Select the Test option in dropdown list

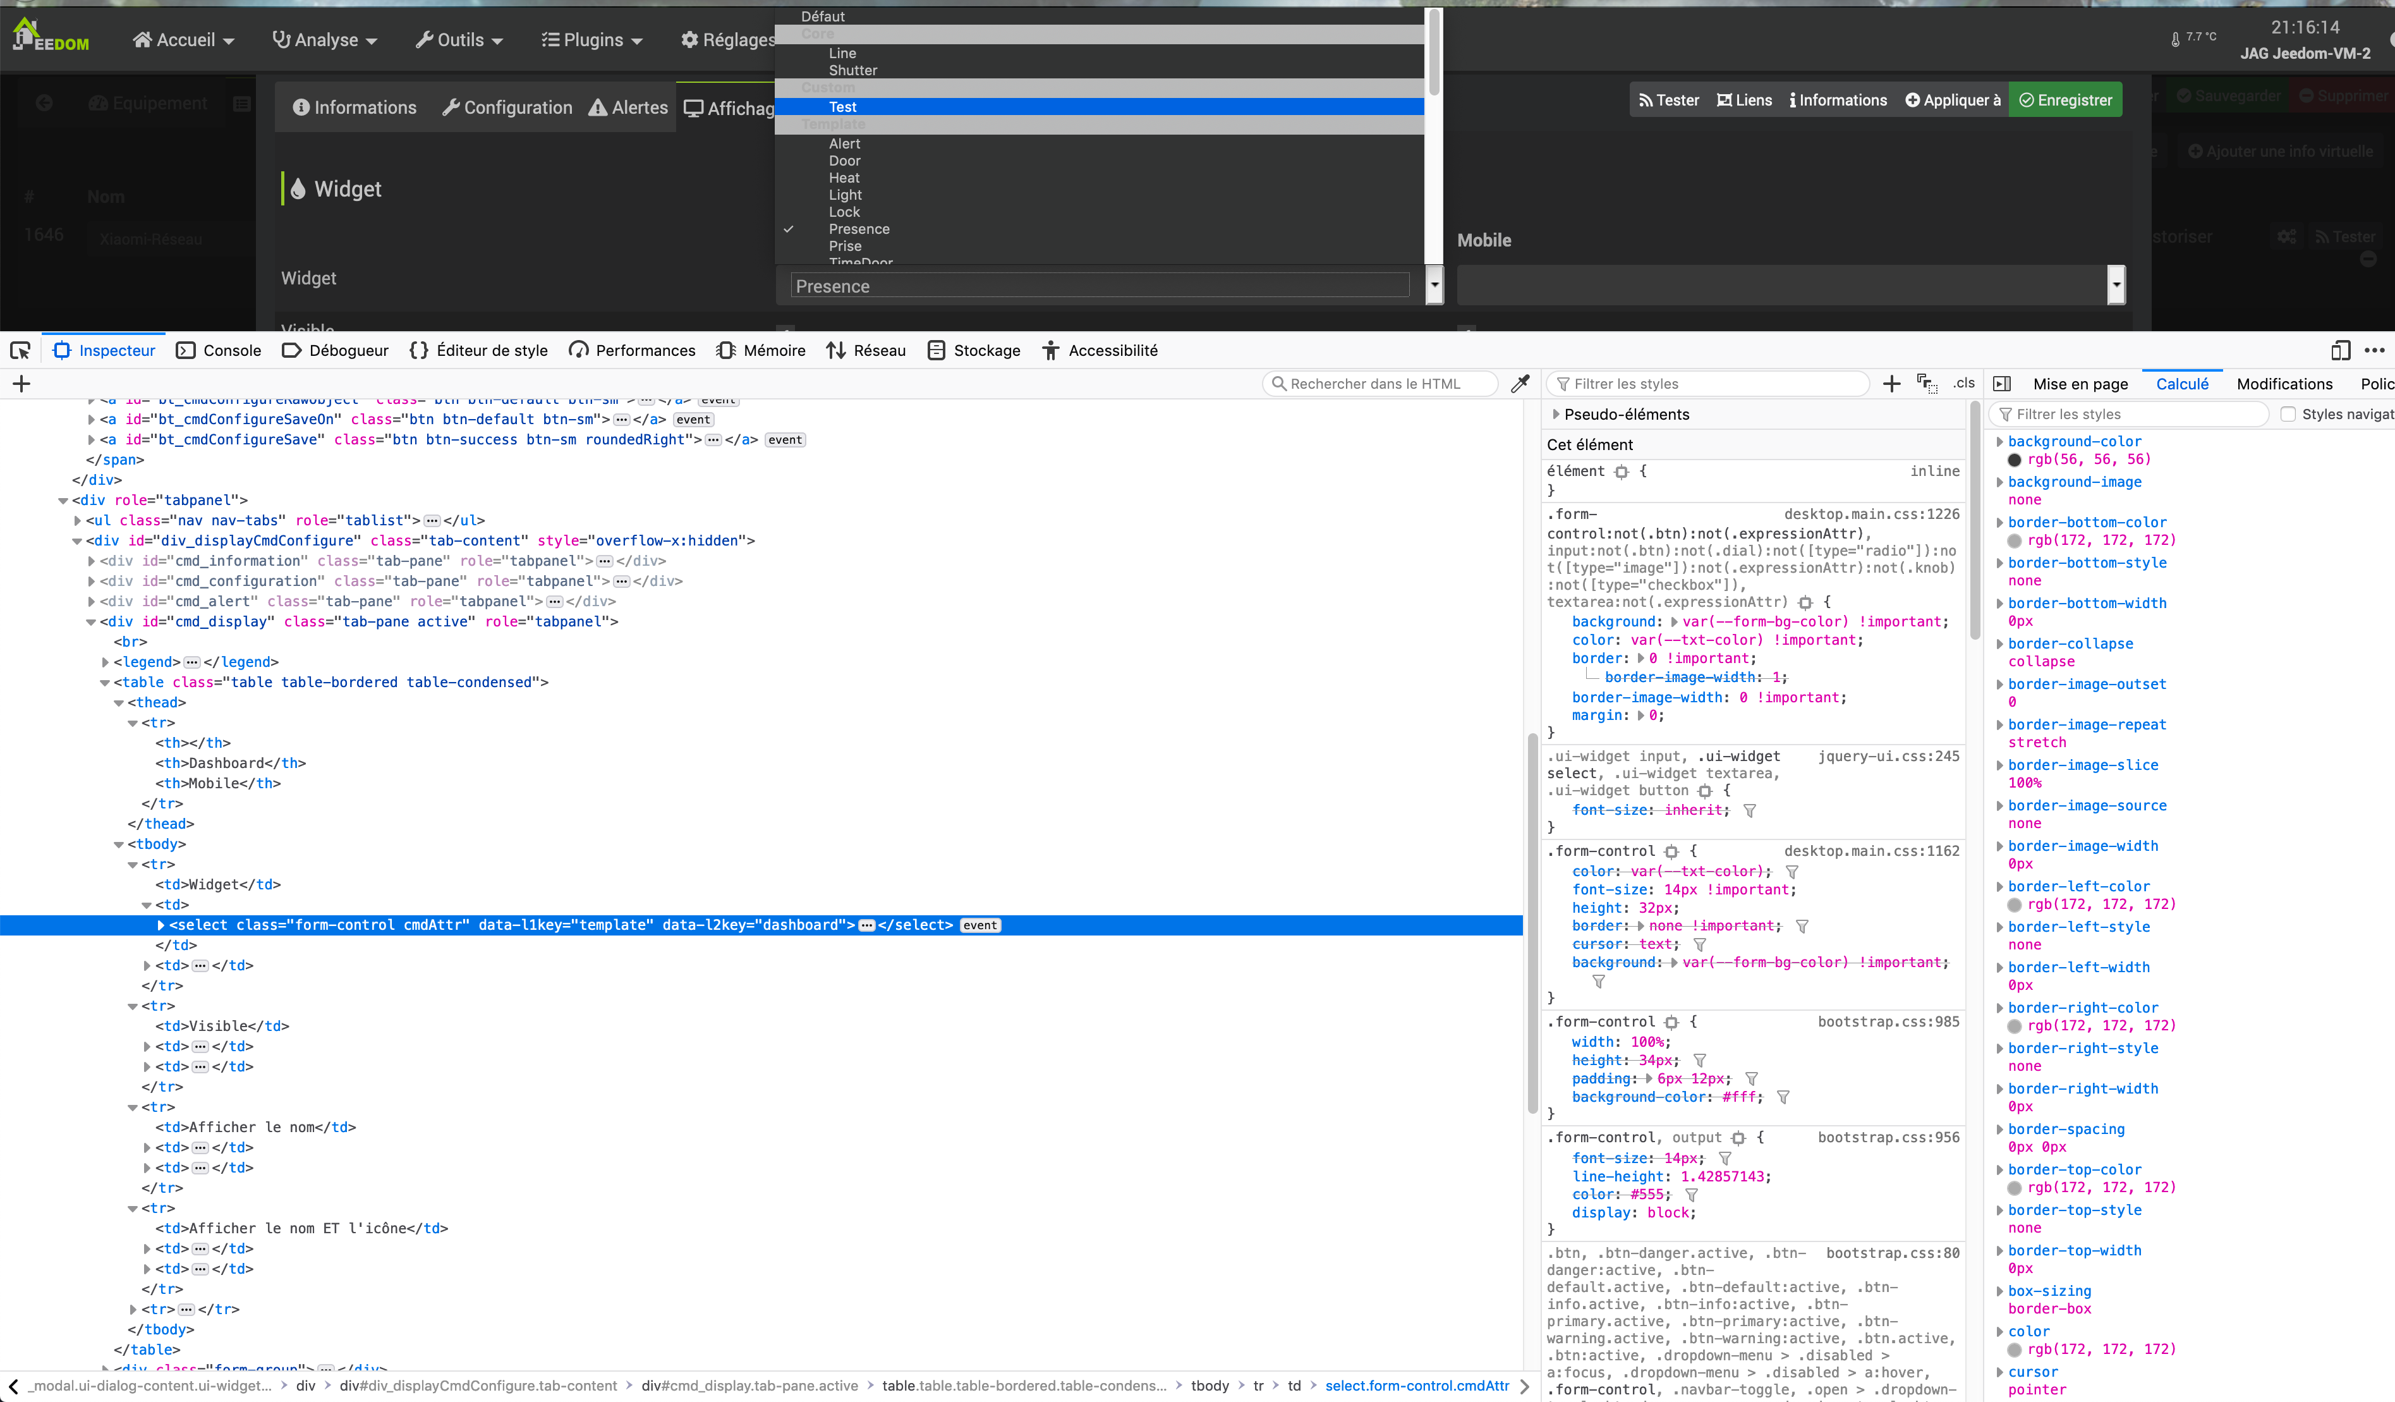pyautogui.click(x=1099, y=107)
